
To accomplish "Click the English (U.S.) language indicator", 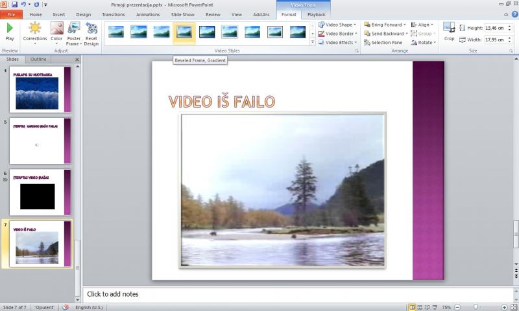I will pos(89,307).
